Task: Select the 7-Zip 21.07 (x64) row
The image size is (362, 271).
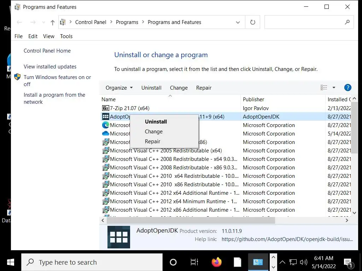Action: point(226,108)
